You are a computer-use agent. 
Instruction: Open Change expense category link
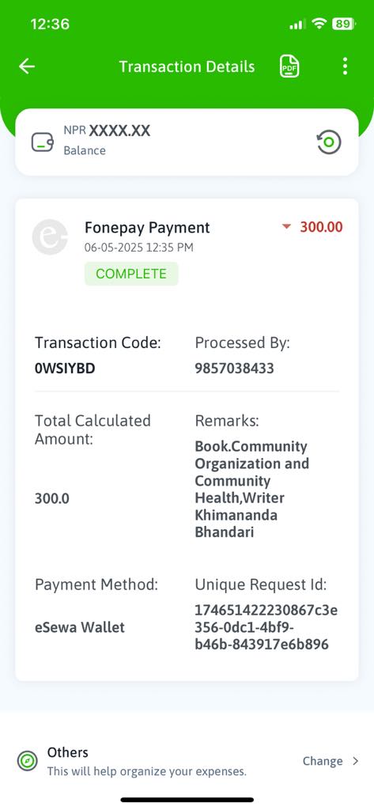coord(323,761)
